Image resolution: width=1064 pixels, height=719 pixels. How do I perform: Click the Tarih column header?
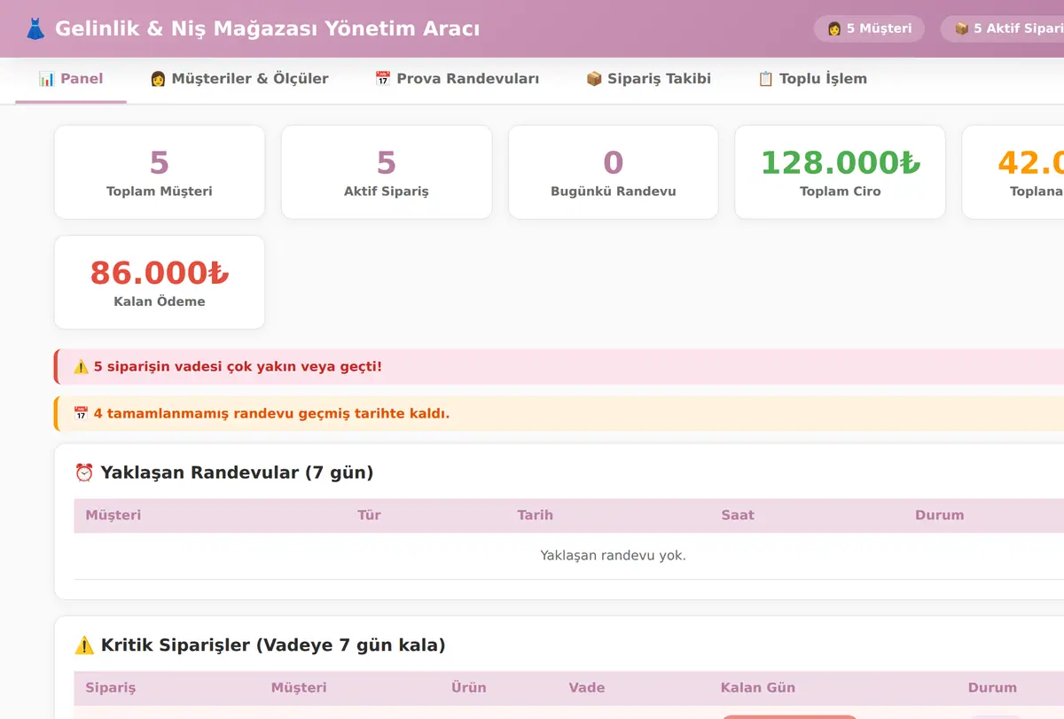click(536, 515)
